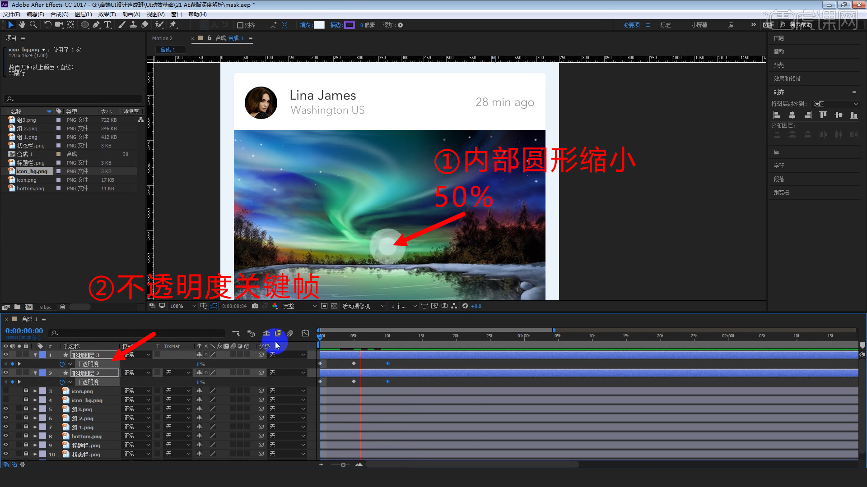Viewport: 867px width, 487px height.
Task: Open the timeline Graph Editor
Action: point(306,333)
